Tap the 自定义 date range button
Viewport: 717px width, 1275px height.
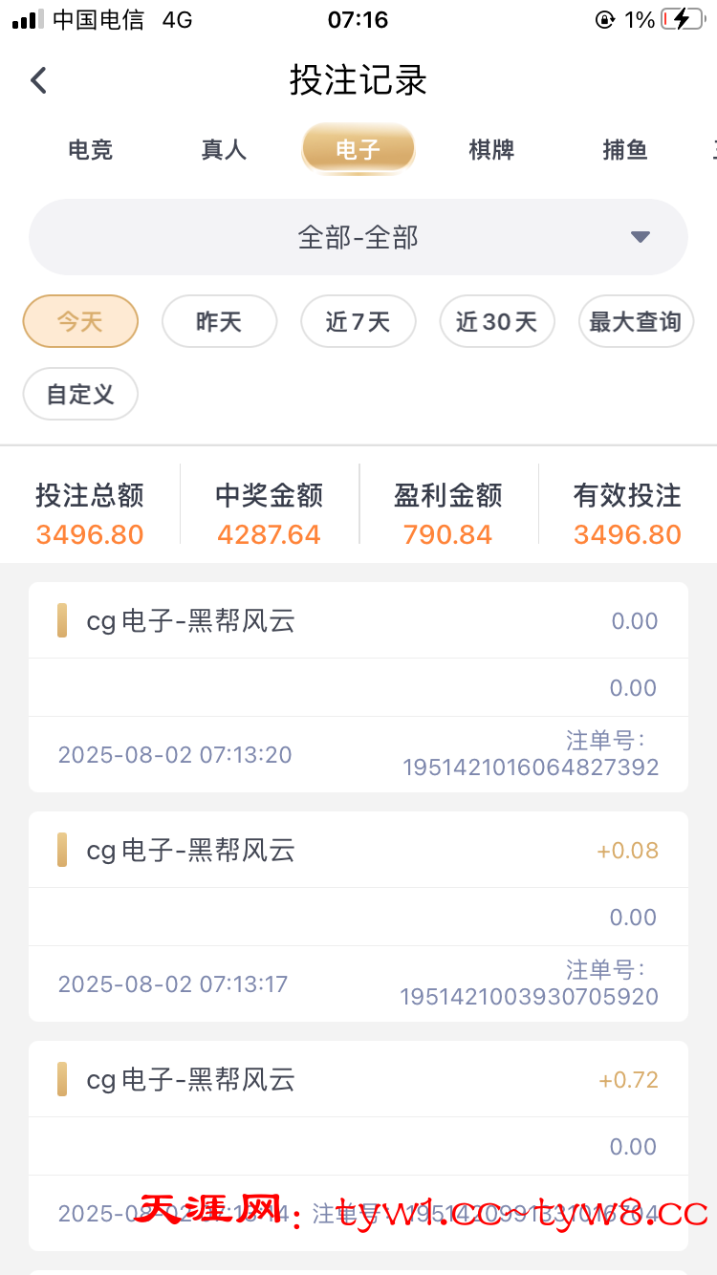tap(80, 394)
